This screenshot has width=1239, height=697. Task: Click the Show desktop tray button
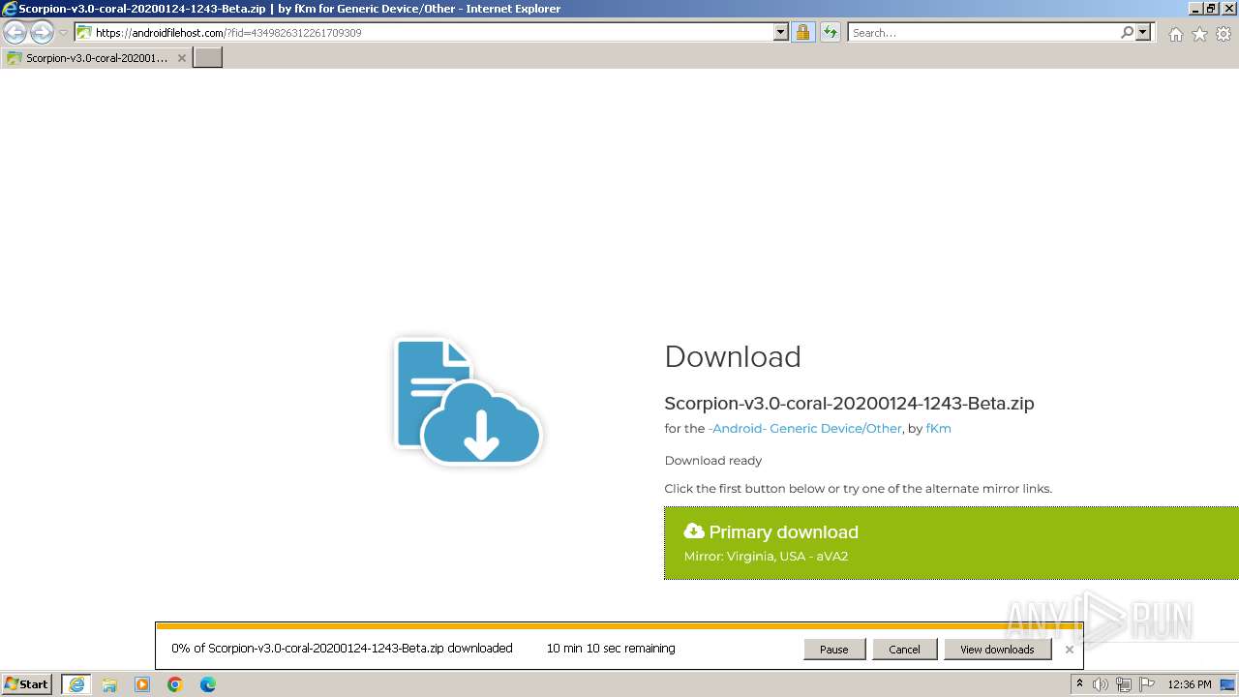point(1227,684)
